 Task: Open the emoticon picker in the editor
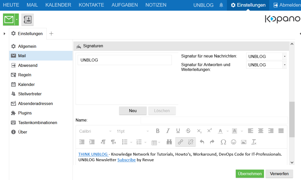coord(233,142)
